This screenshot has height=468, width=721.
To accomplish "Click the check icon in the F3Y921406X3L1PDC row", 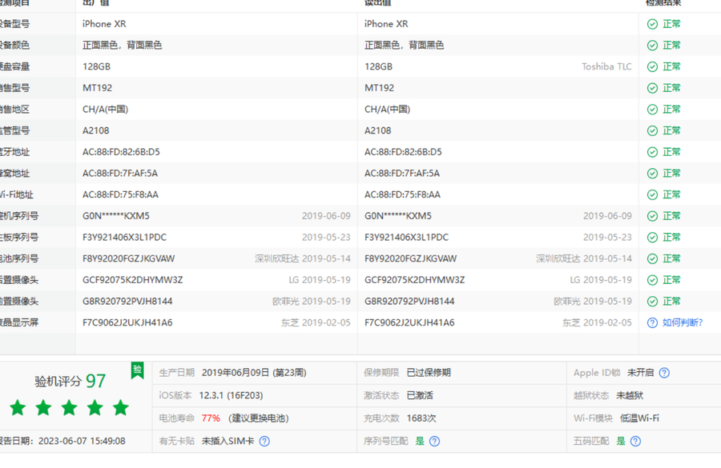I will click(652, 238).
